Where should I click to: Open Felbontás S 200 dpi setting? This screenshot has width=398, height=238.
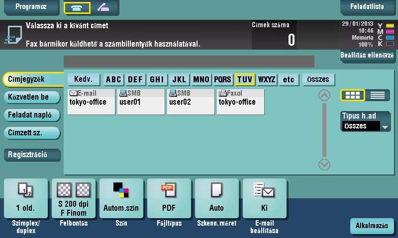coord(74,198)
